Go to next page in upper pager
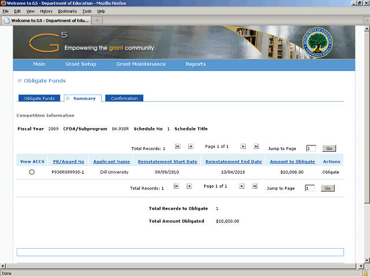This screenshot has height=277, width=370. (x=243, y=147)
